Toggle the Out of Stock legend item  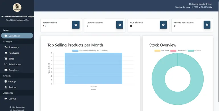click(x=178, y=51)
